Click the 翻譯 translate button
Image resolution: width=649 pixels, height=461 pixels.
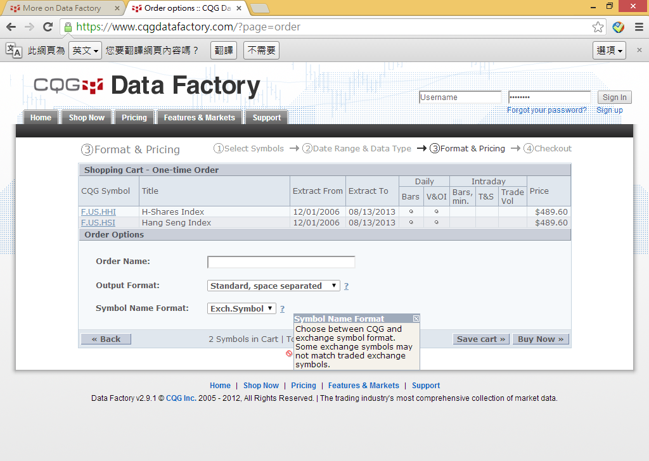point(224,51)
